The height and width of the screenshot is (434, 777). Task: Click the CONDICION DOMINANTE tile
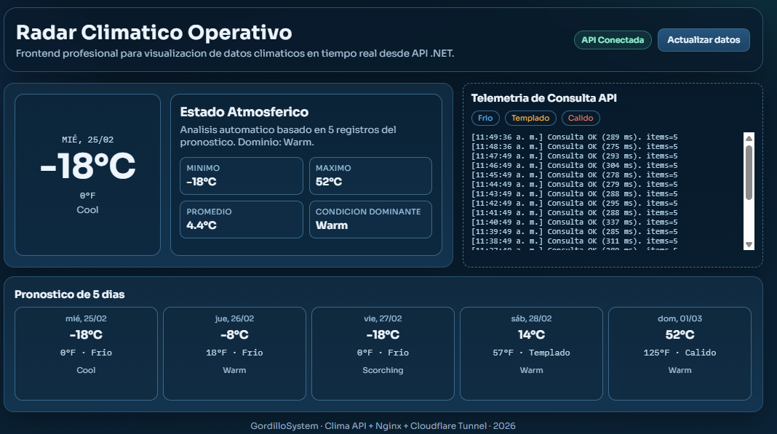370,220
